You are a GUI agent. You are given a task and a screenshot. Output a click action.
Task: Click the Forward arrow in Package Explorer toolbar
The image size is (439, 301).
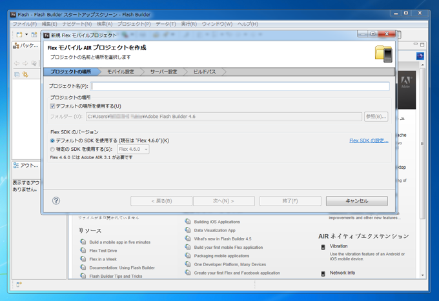click(25, 63)
